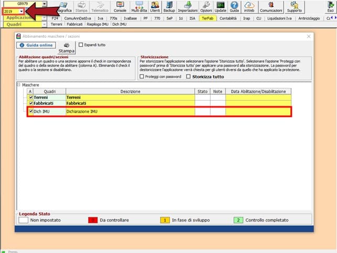Print with the dialog's Stampa button
The image size is (337, 253).
pos(67,48)
